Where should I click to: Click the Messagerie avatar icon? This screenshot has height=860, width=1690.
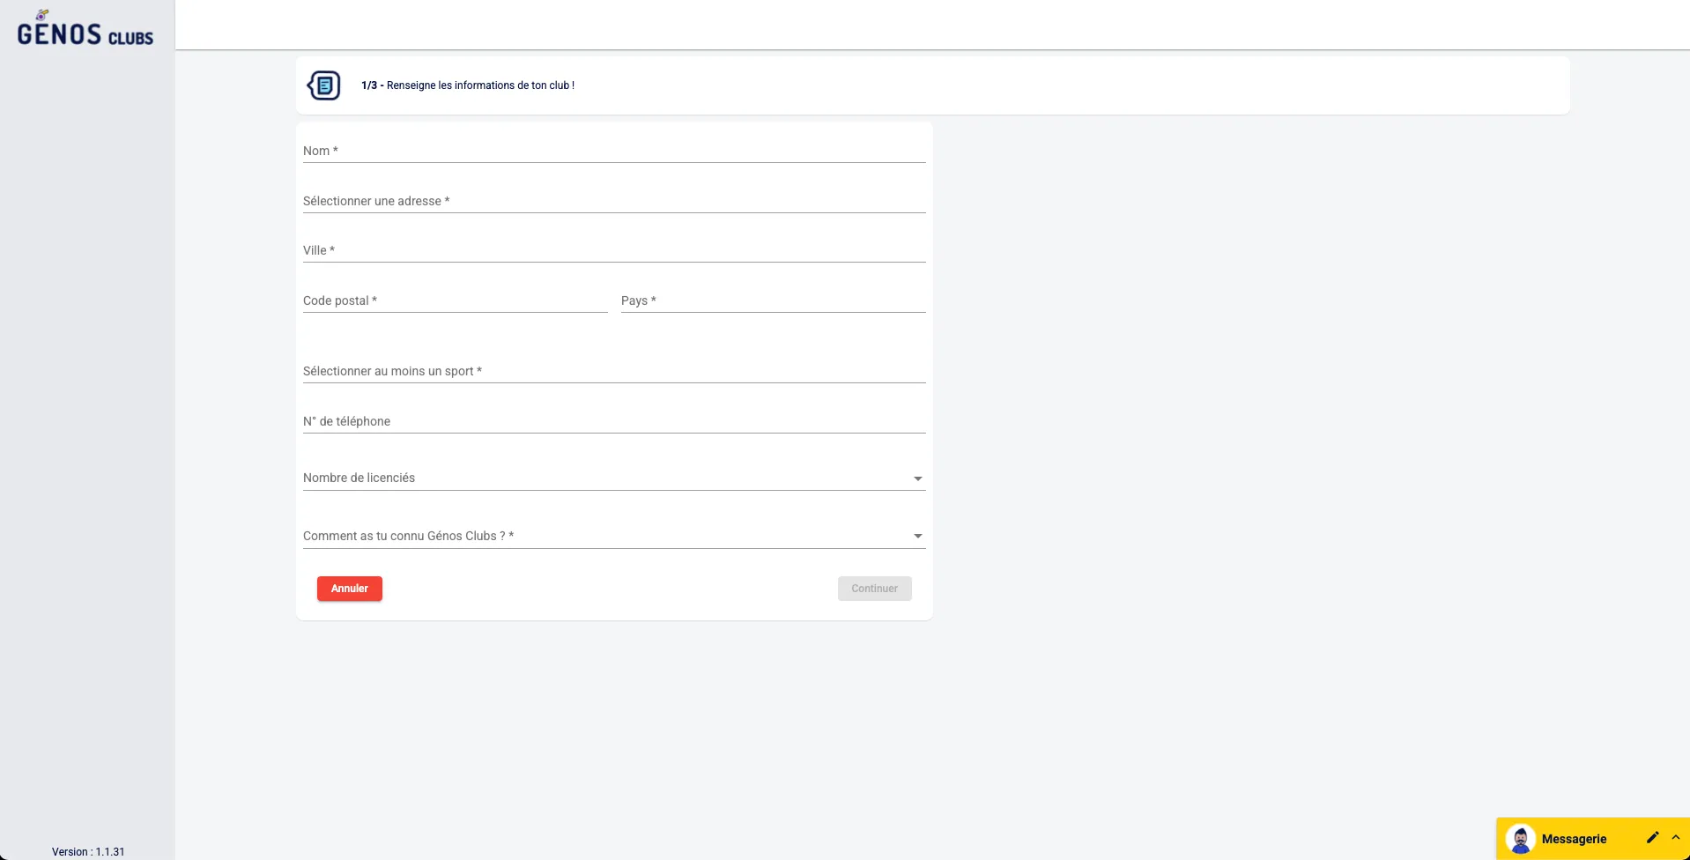[1520, 838]
